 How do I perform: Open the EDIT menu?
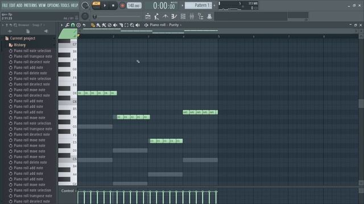point(13,5)
